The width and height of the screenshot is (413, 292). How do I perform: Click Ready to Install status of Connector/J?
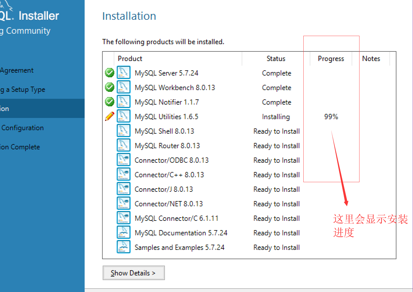pyautogui.click(x=277, y=189)
